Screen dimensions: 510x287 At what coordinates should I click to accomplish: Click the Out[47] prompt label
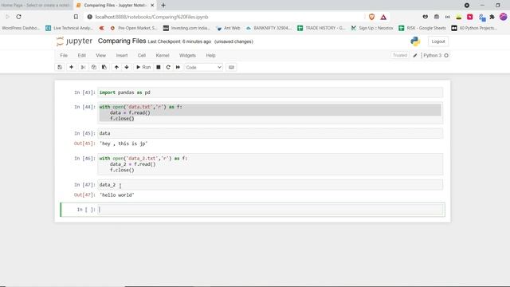click(84, 195)
